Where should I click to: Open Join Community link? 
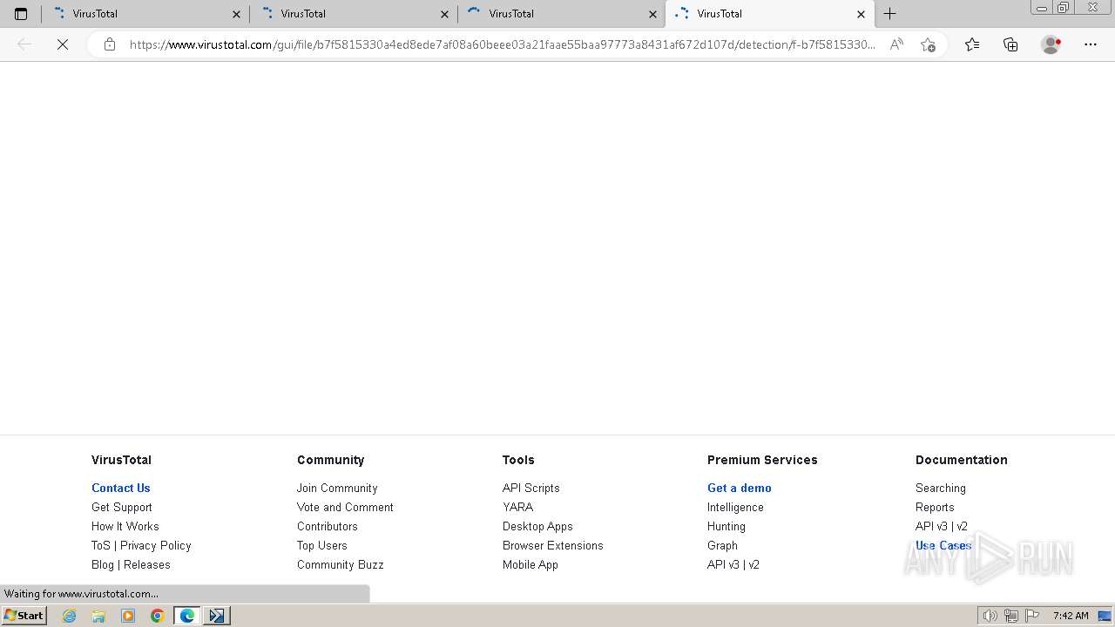337,488
